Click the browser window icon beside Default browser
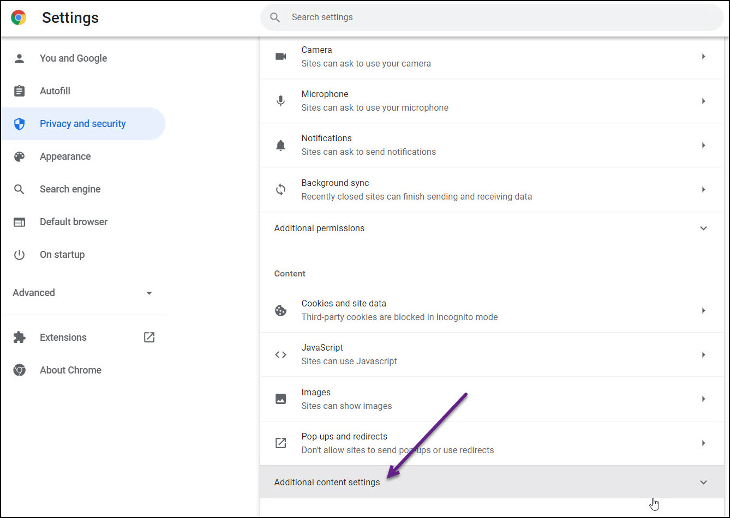This screenshot has height=518, width=730. tap(20, 222)
